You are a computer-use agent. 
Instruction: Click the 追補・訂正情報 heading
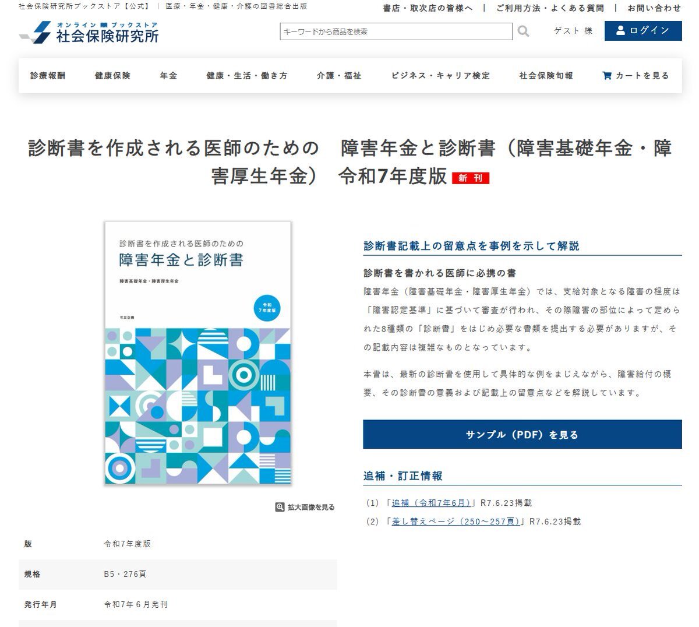tap(403, 475)
